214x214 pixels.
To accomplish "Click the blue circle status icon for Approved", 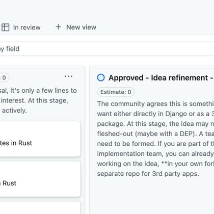I will point(101,77).
